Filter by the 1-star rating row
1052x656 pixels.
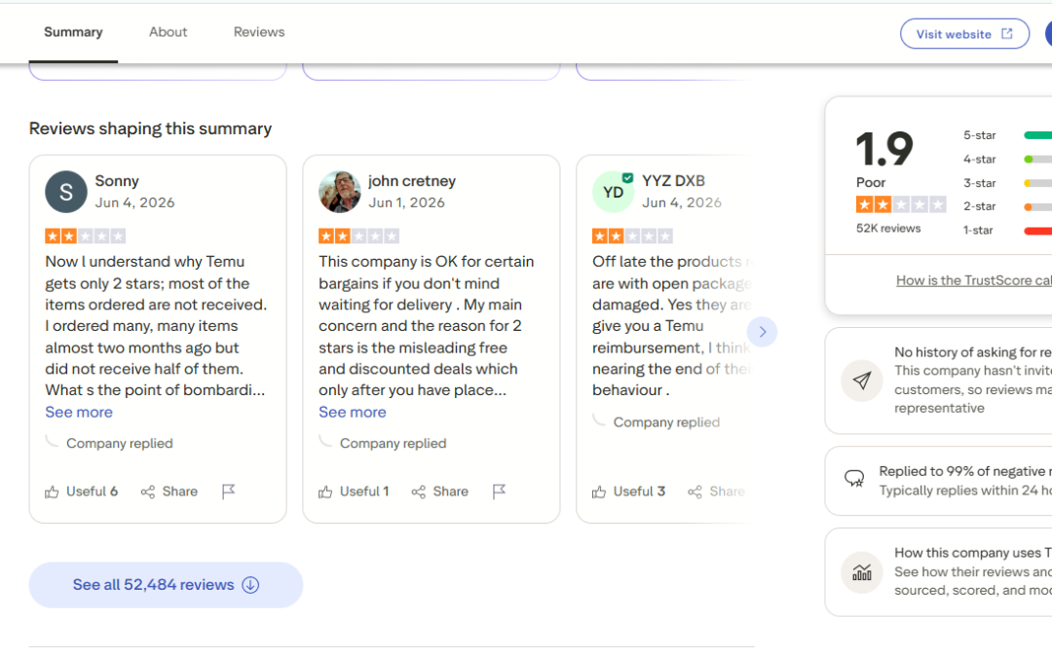point(1007,231)
